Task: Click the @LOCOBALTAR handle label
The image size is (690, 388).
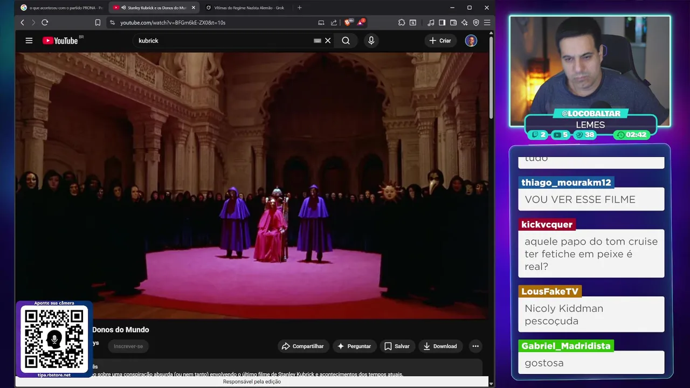Action: pos(591,113)
